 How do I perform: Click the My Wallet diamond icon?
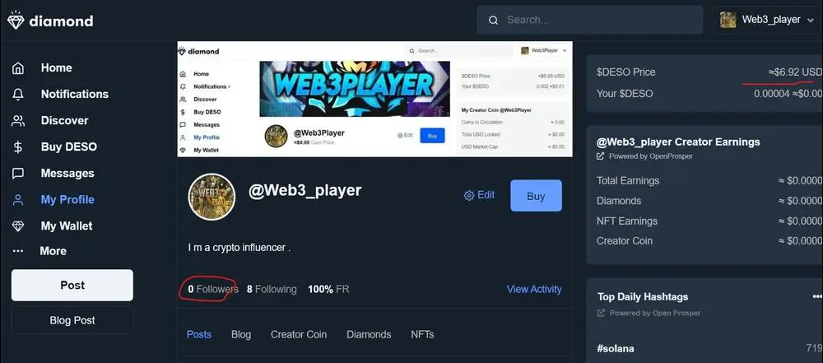[x=18, y=226]
